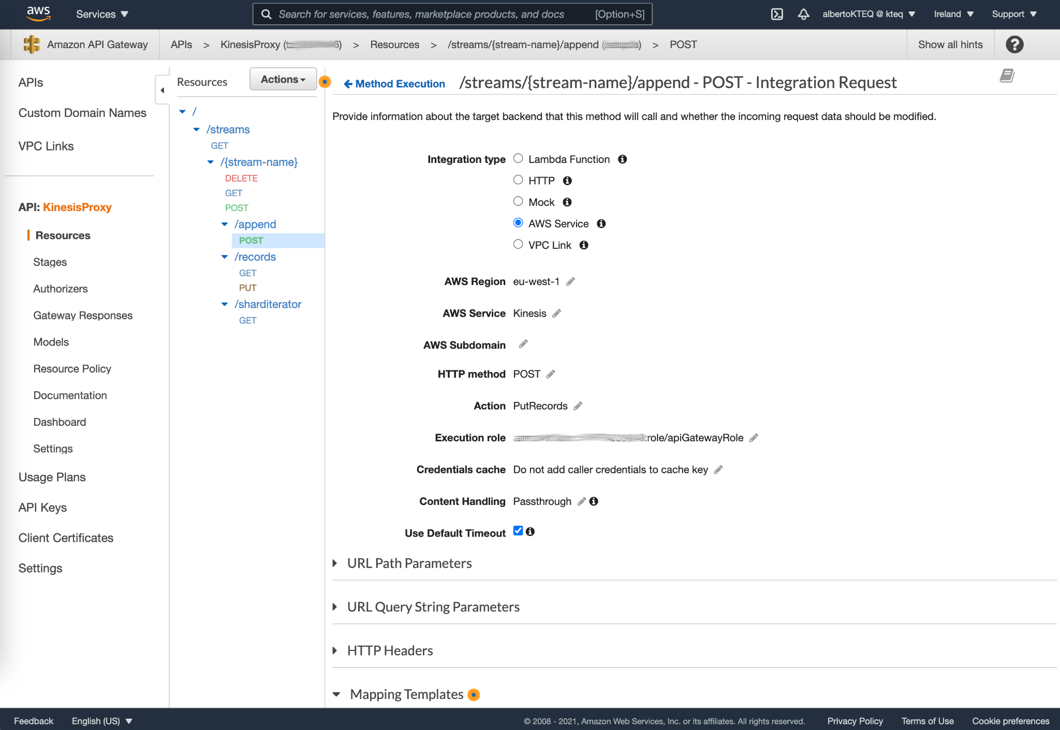Select the VPC Link integration type
The width and height of the screenshot is (1060, 730).
point(518,244)
